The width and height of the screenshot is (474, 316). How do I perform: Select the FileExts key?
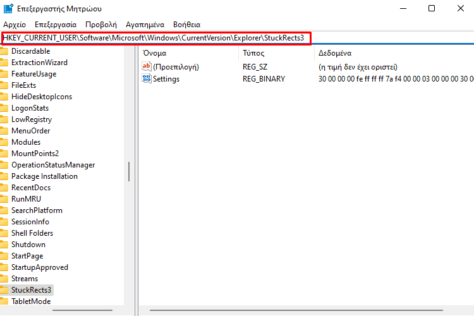[23, 85]
